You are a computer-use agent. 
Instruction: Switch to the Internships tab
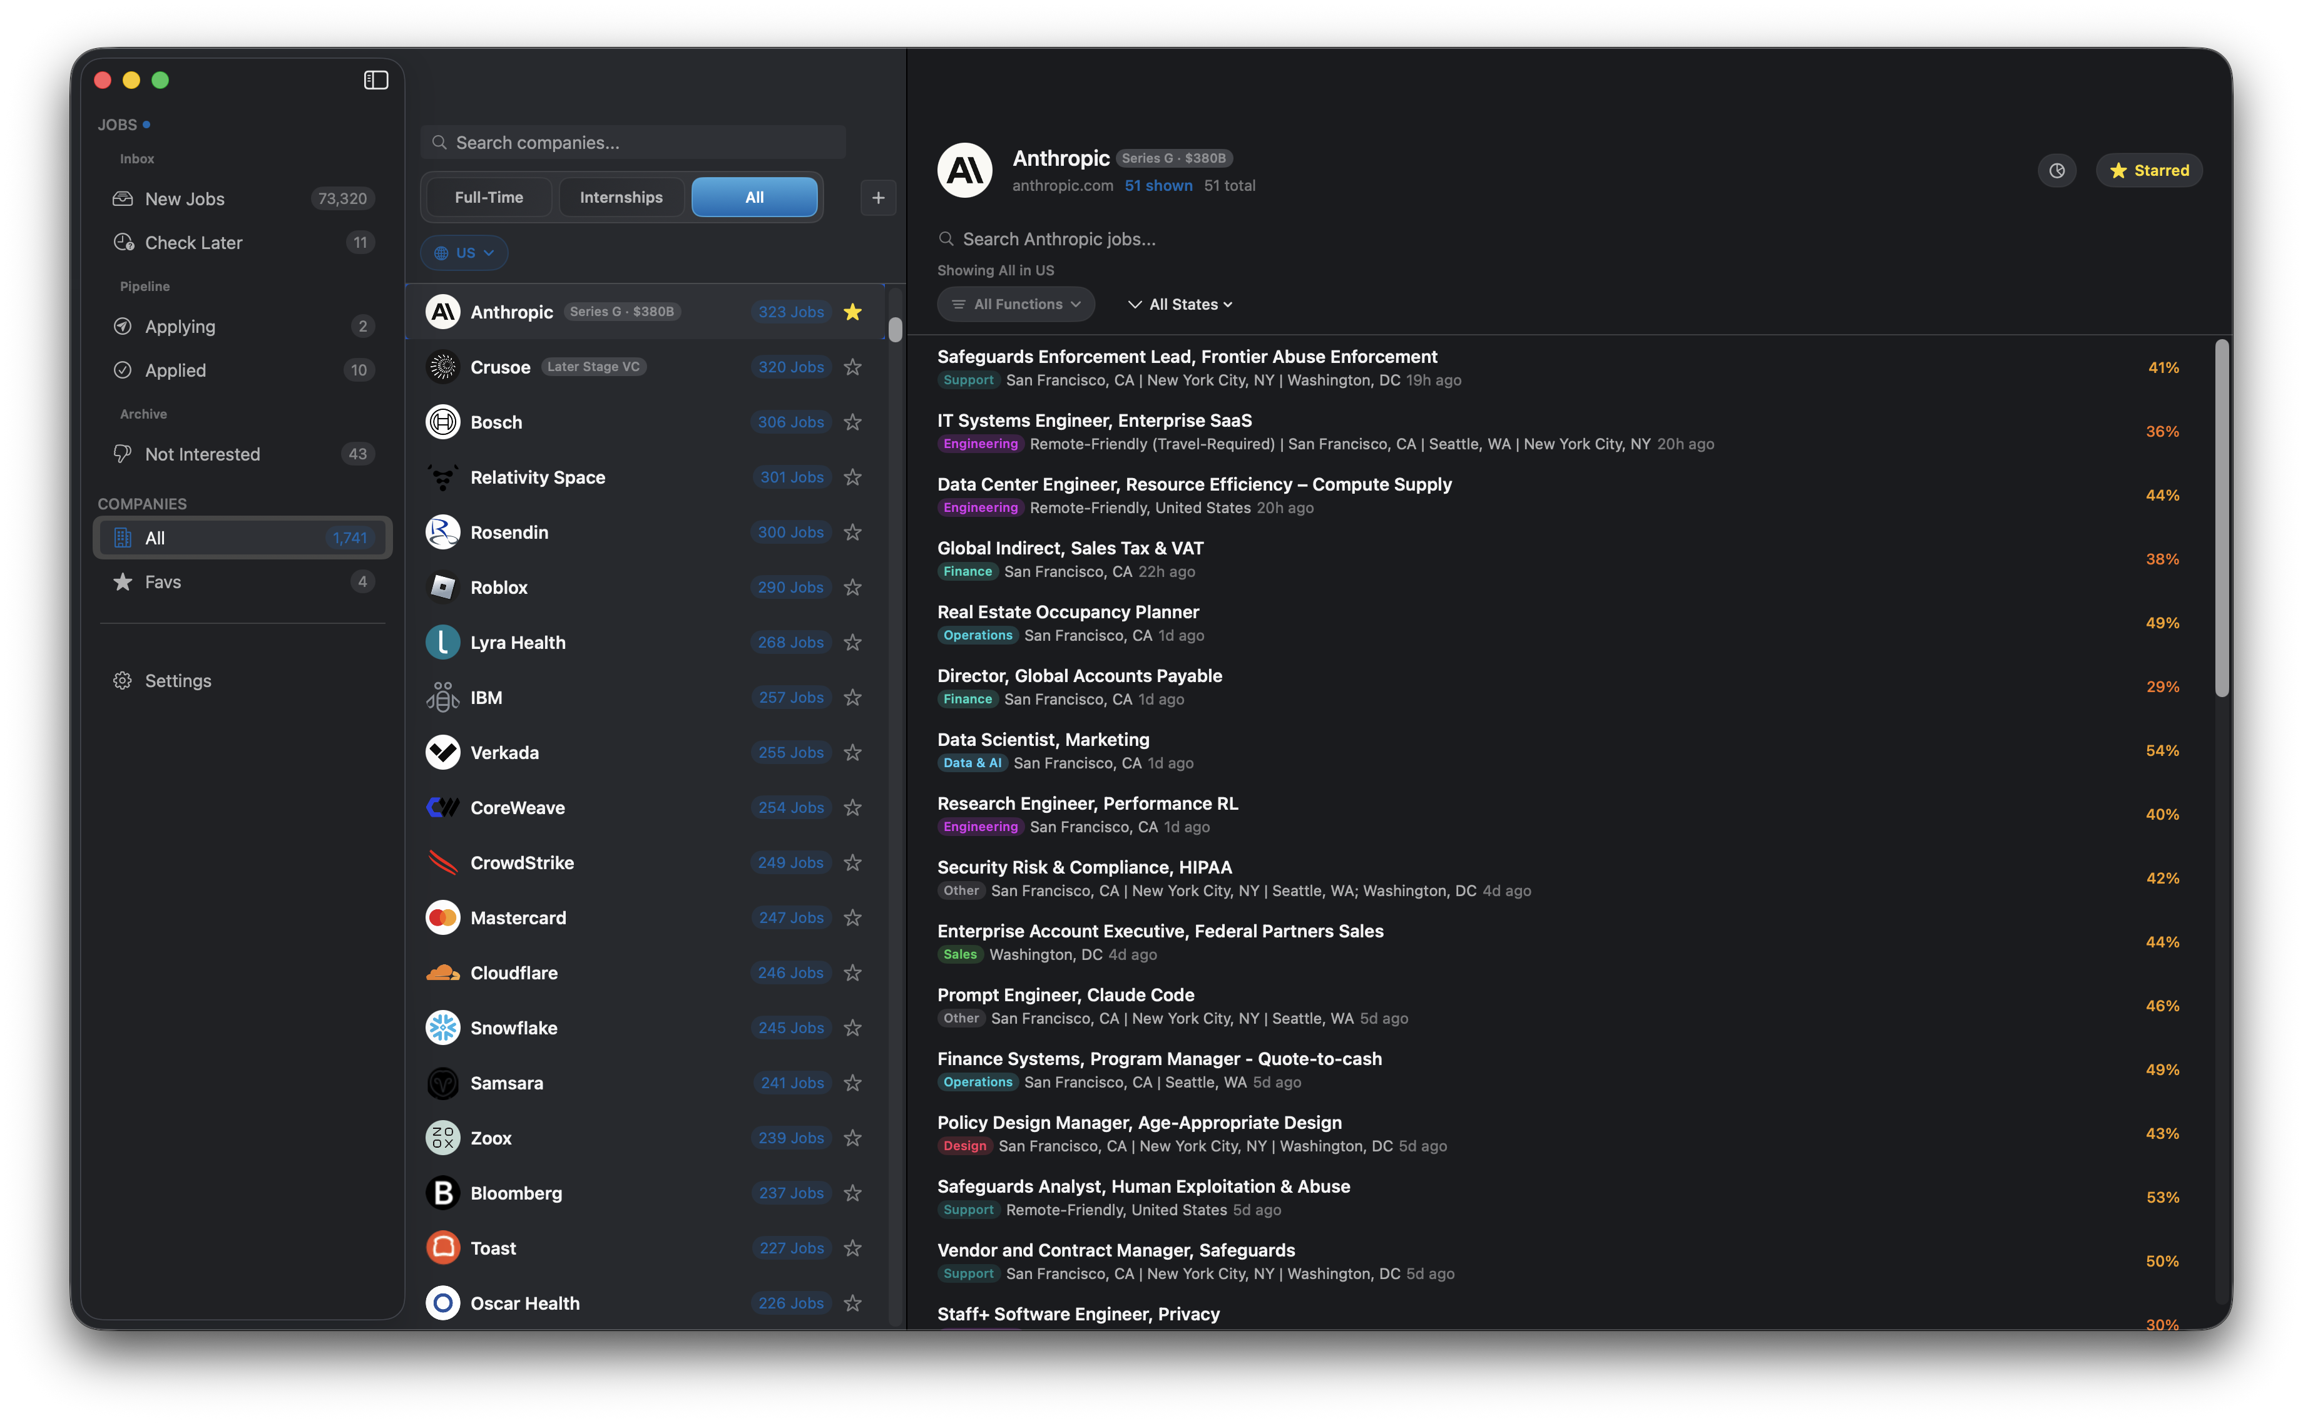[x=621, y=198]
